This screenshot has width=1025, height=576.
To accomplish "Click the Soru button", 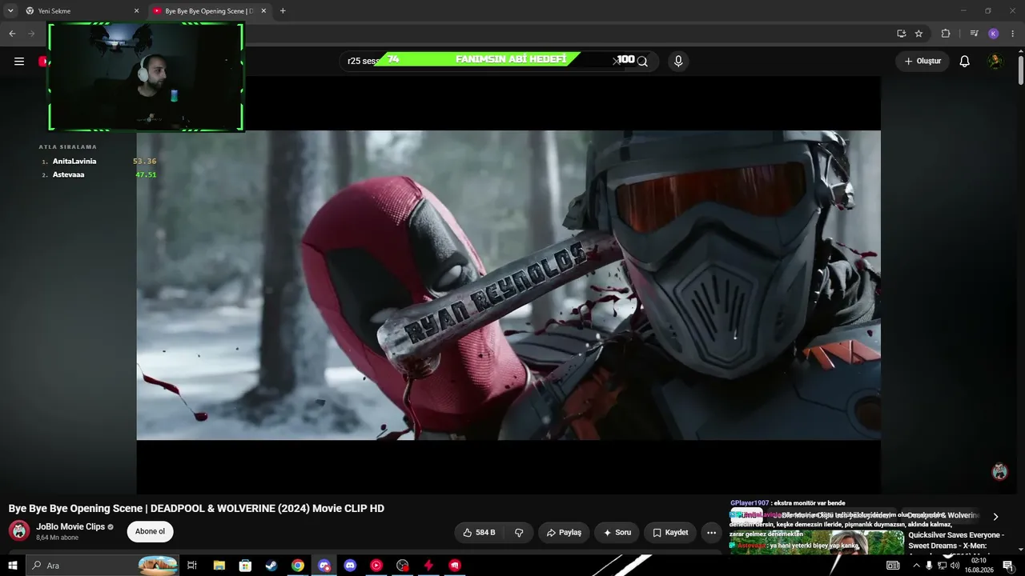I will coord(617,533).
